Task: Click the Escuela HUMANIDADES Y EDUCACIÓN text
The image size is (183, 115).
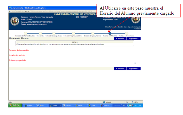Action: [37, 22]
